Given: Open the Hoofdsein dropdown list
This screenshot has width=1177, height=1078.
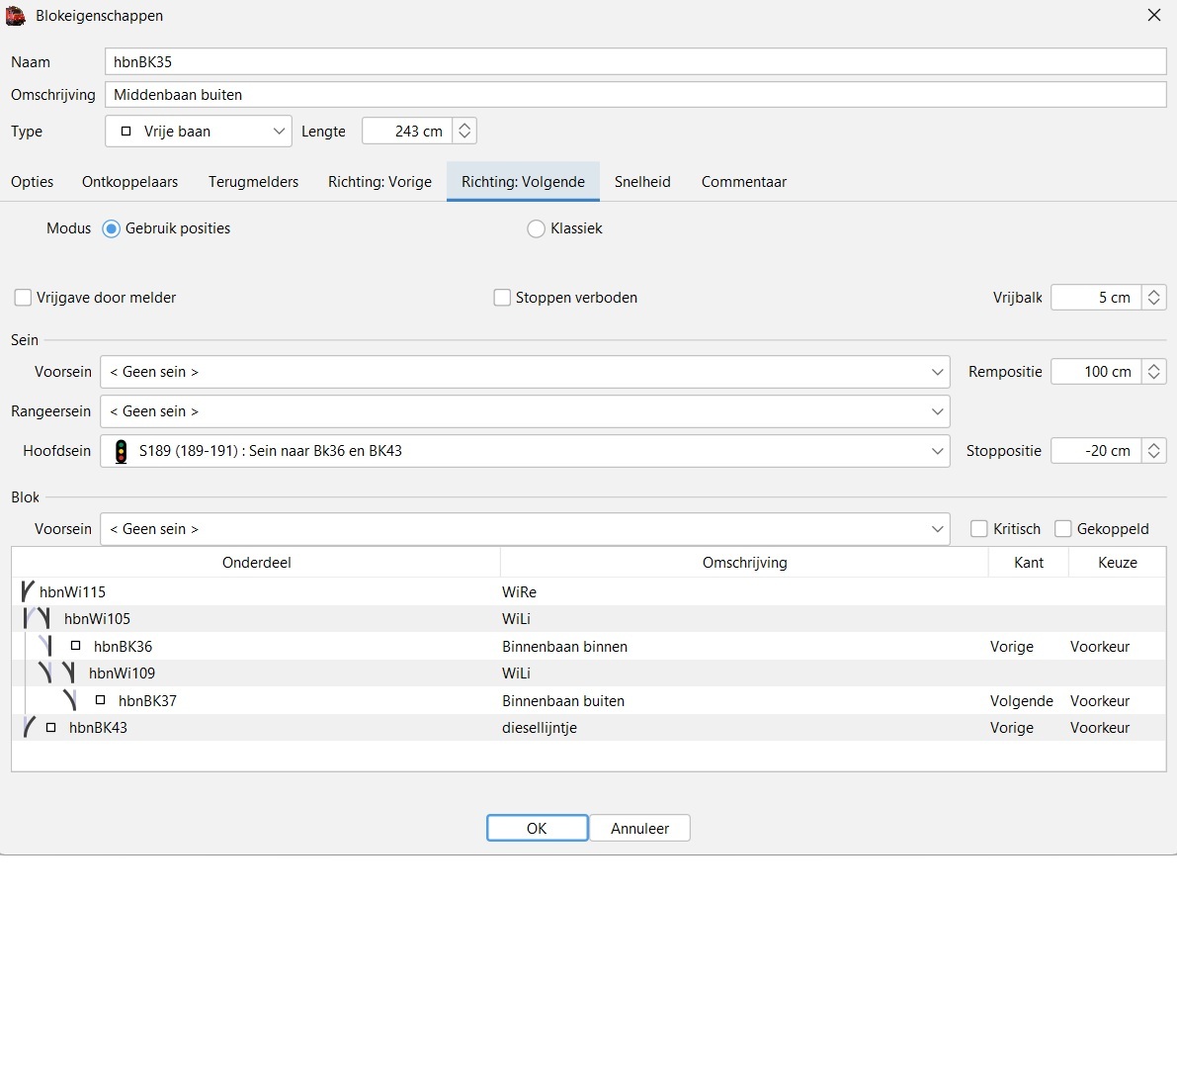Looking at the screenshot, I should [524, 451].
